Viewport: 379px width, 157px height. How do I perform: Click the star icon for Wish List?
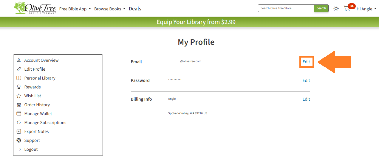(19, 96)
